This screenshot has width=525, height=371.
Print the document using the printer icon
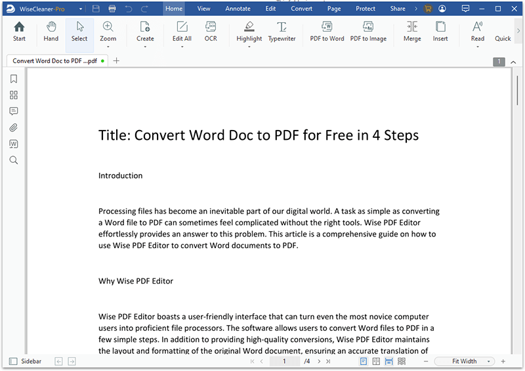point(112,9)
